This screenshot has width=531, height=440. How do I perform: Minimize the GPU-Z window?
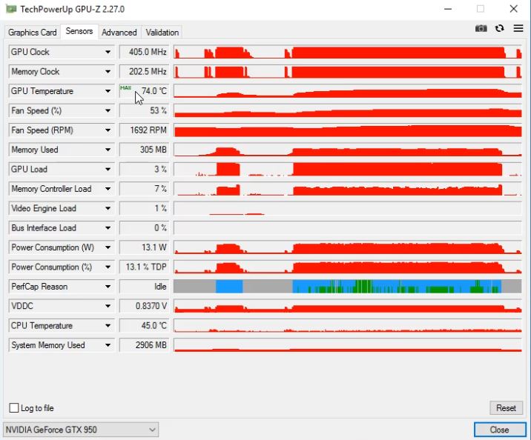pyautogui.click(x=448, y=9)
